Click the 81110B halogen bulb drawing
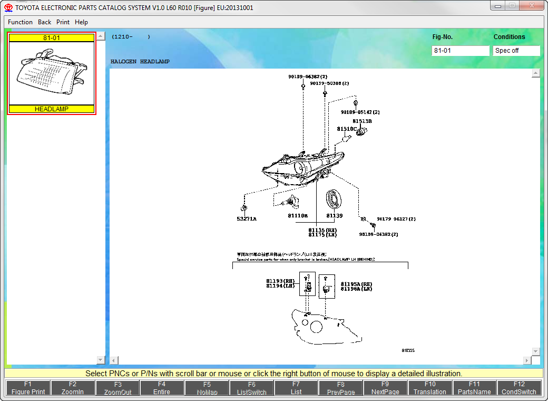Screen dimensions: 548x401 [x=291, y=202]
